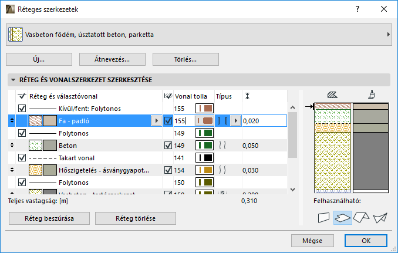Click orange pen swatch in Hőszigetelés row
398x253 pixels.
click(x=204, y=170)
